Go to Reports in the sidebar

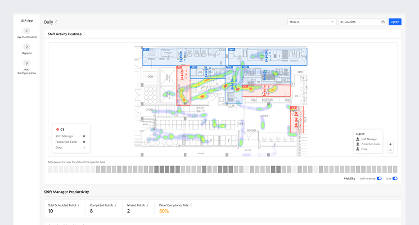pos(26,50)
